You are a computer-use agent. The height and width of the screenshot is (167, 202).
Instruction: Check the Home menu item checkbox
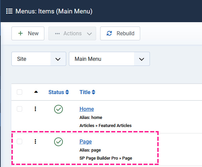(19, 109)
